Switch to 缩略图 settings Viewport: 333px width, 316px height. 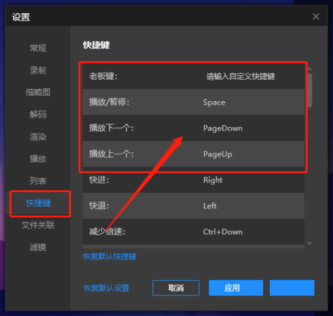coord(38,92)
